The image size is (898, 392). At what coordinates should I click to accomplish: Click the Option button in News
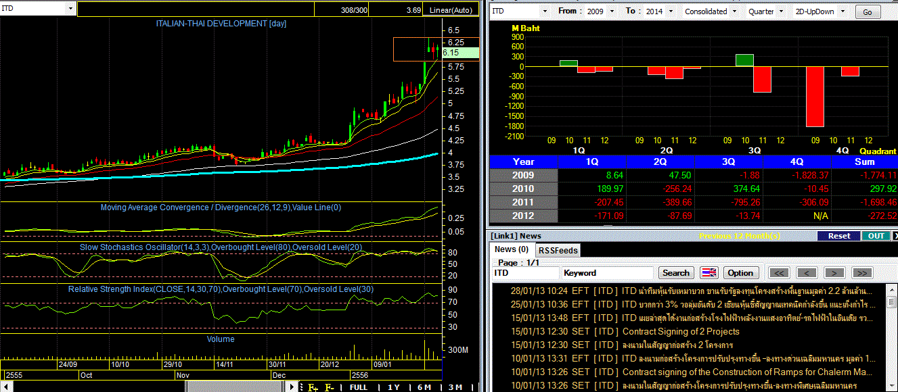coord(740,273)
